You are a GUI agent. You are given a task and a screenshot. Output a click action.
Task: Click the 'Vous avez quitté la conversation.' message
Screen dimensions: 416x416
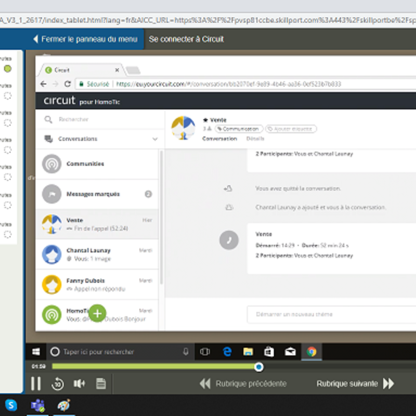[x=298, y=189]
